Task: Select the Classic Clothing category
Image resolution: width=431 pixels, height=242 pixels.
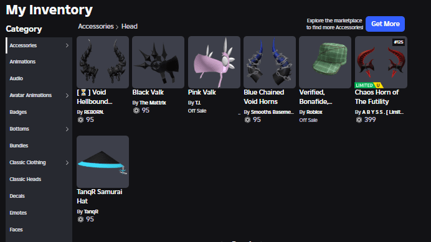Action: click(39, 162)
